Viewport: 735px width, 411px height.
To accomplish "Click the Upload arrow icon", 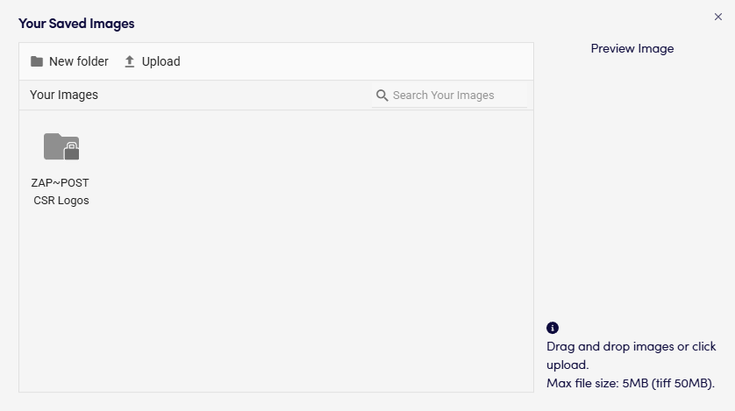I will [130, 61].
